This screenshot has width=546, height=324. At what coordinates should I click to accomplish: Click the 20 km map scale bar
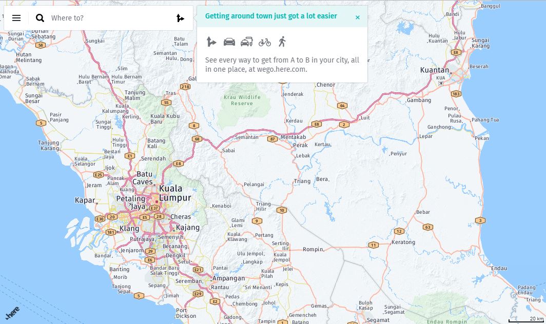pyautogui.click(x=529, y=319)
